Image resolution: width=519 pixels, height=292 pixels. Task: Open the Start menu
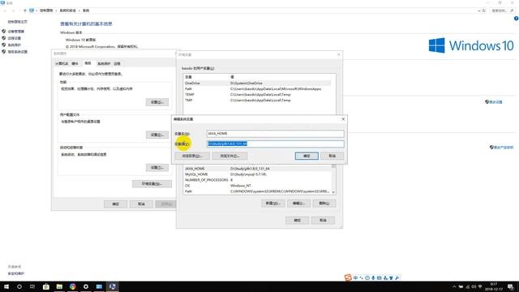coord(6,286)
